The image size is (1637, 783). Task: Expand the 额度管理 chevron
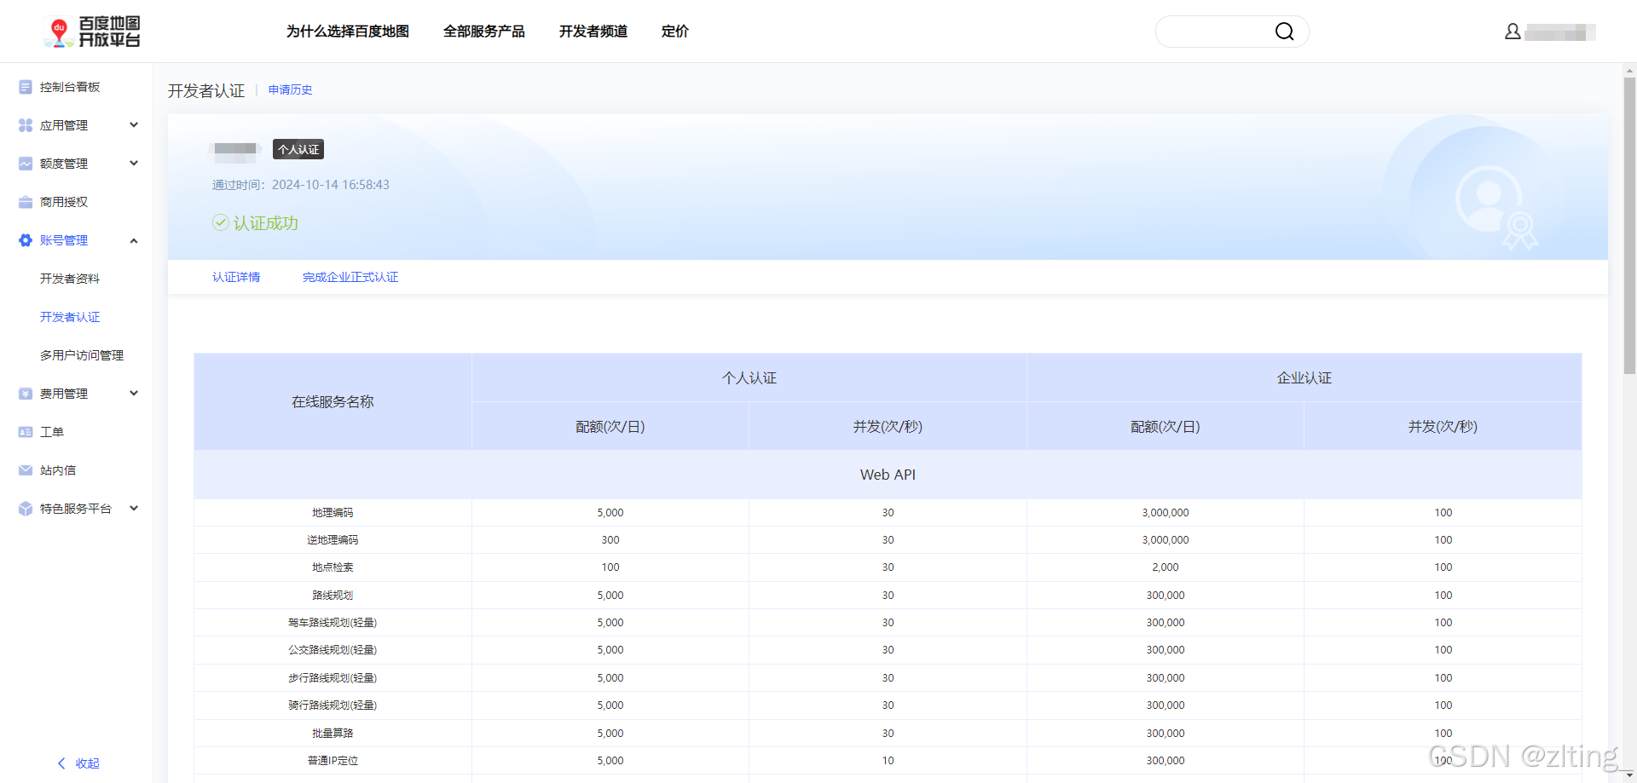tap(134, 164)
